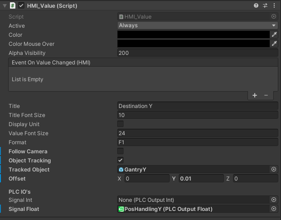Click the Offset Y value field

201,179
